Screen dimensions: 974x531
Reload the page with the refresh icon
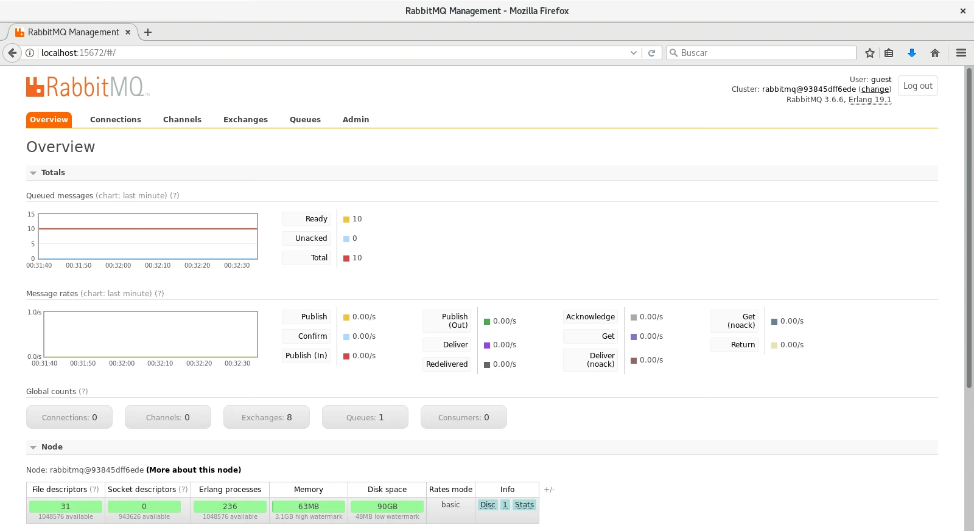click(651, 53)
